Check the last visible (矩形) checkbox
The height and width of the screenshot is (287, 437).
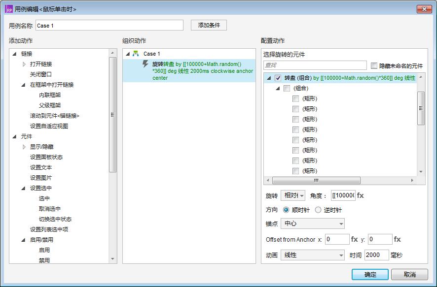pos(296,171)
